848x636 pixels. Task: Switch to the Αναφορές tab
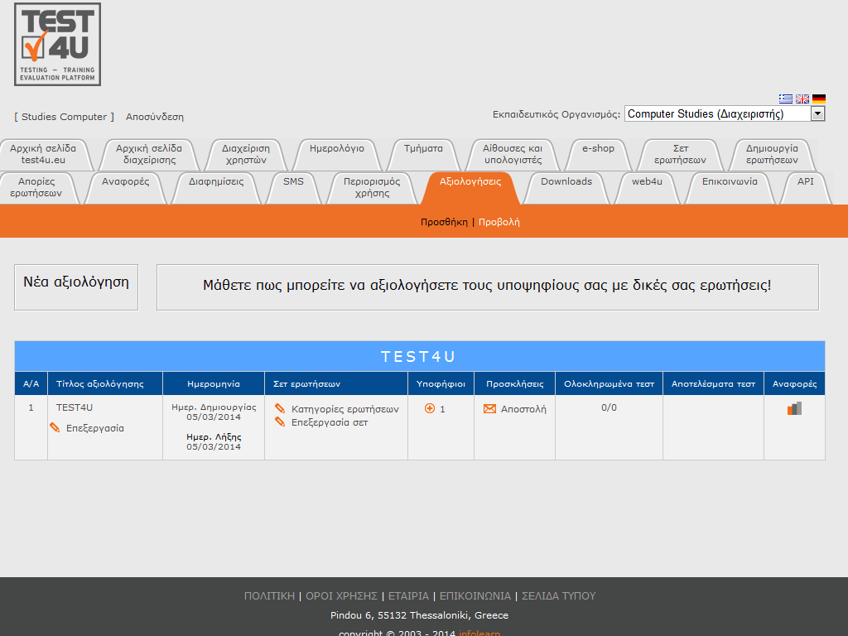coord(126,188)
